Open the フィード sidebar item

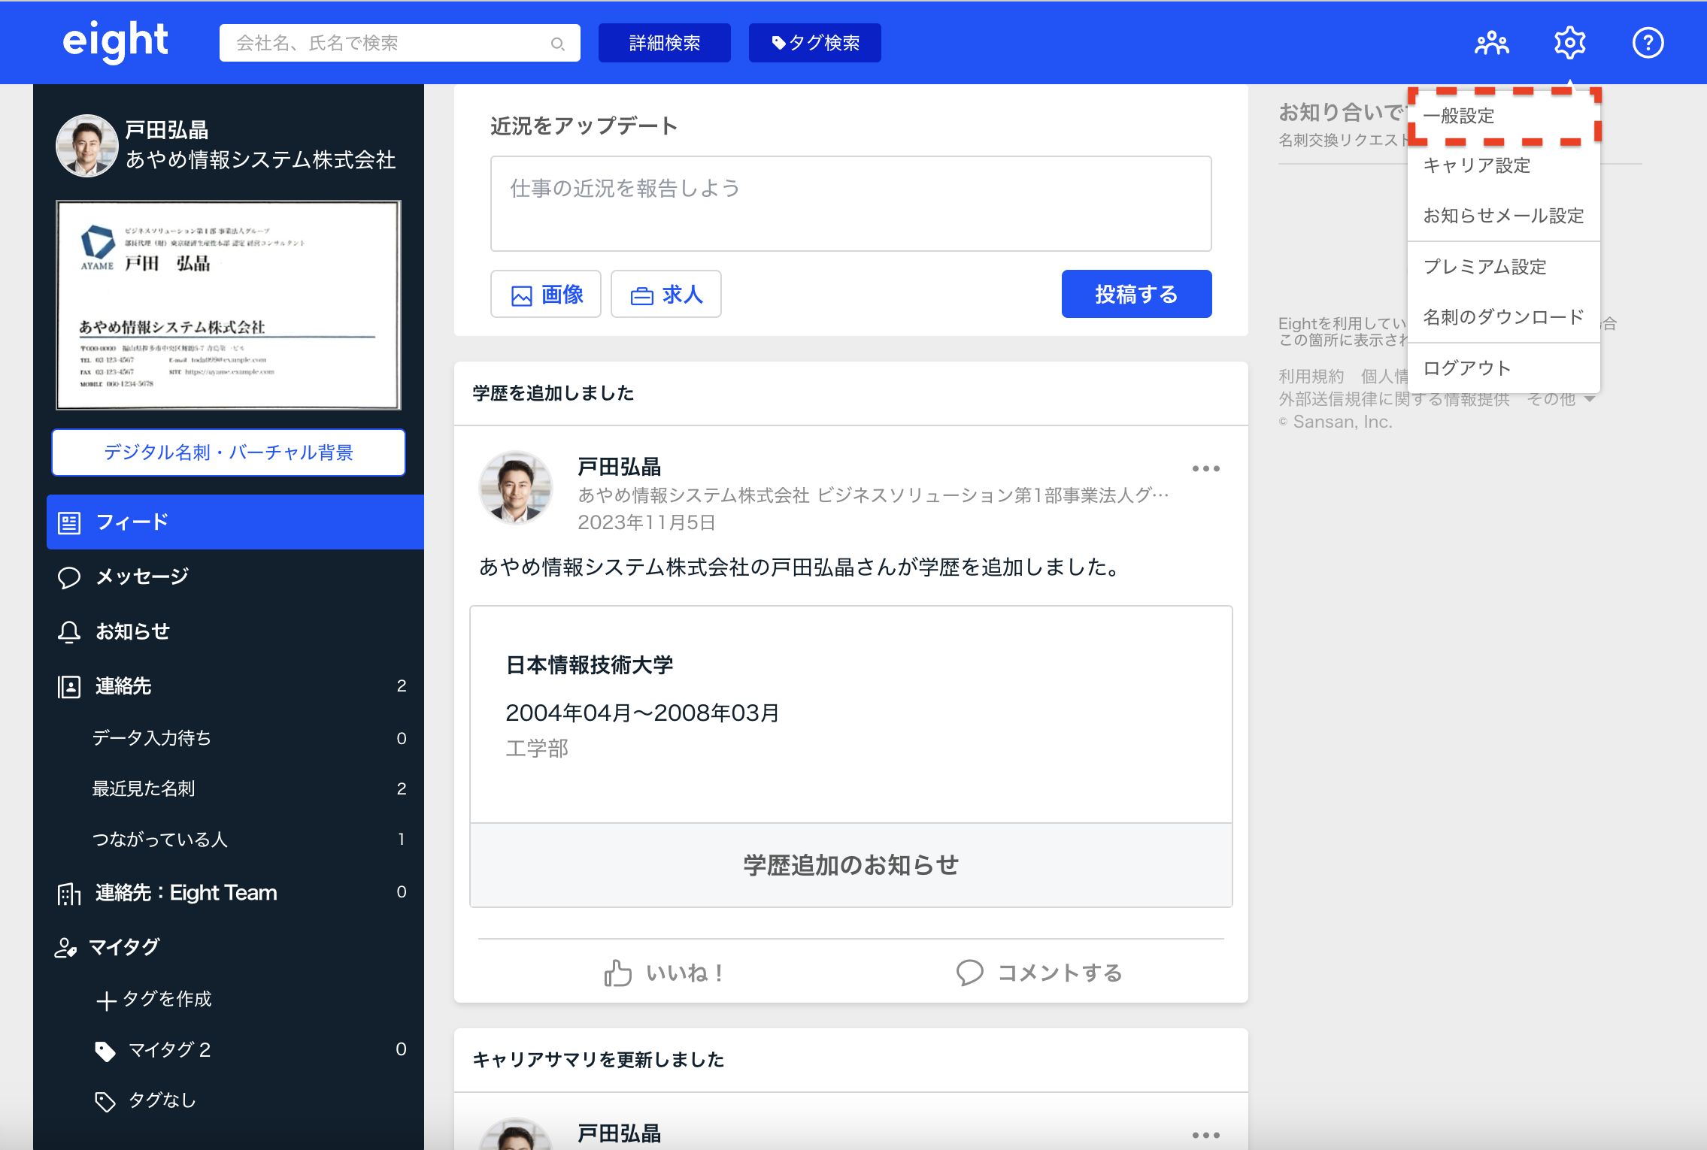tap(235, 522)
